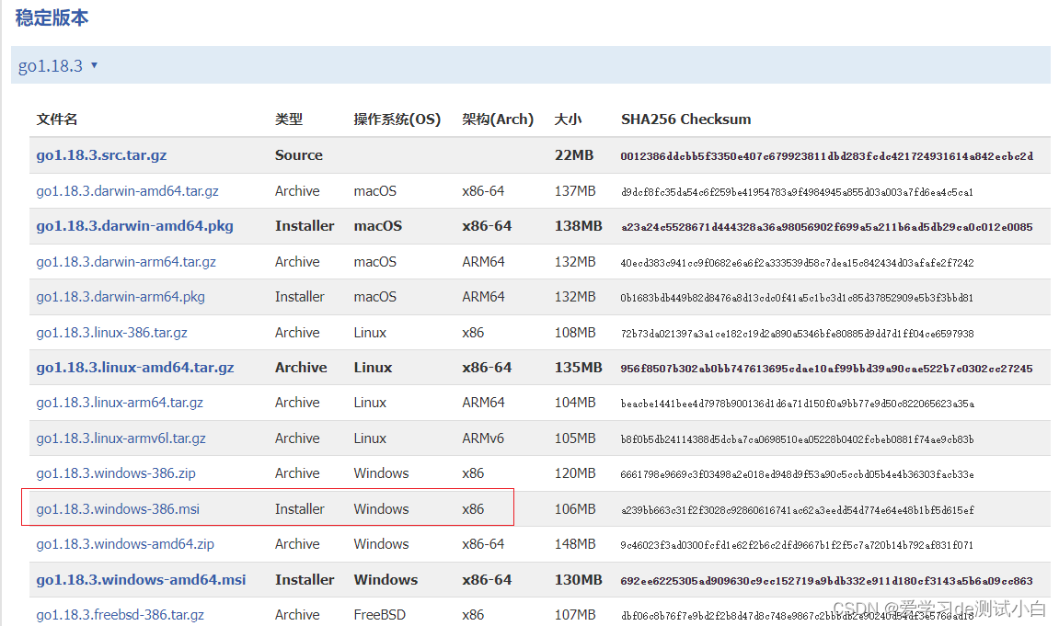Image resolution: width=1059 pixels, height=626 pixels.
Task: Select x86 cell in windows-386.zip row
Action: point(473,473)
